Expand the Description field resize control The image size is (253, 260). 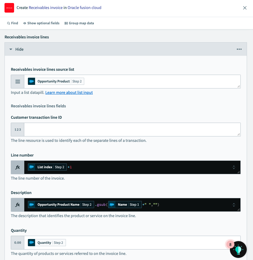(234, 205)
